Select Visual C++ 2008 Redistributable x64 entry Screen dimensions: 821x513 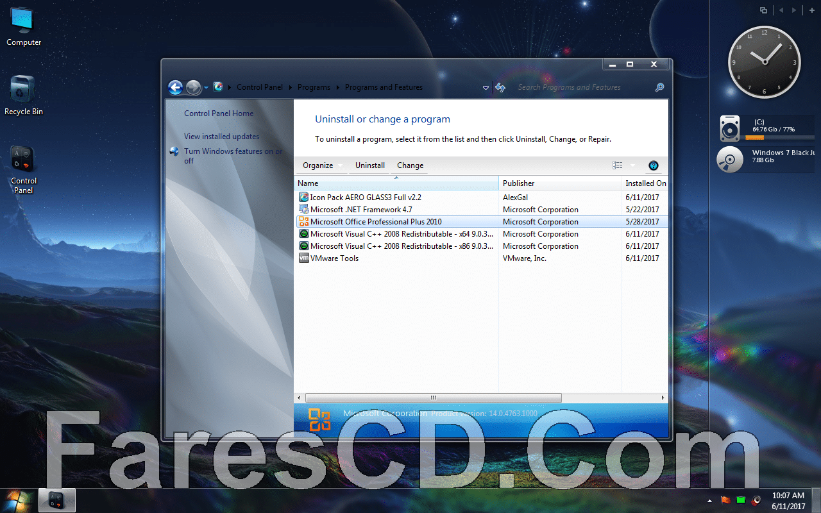coord(402,234)
